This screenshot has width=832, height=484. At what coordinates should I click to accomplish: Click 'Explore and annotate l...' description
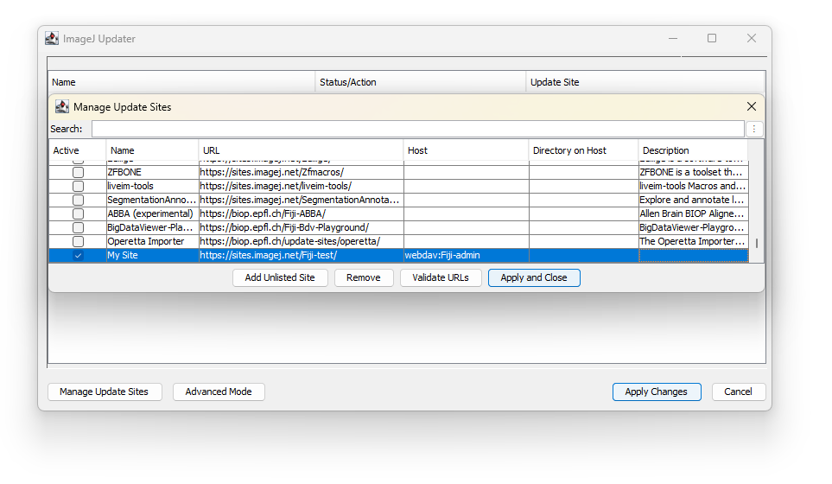pos(694,200)
